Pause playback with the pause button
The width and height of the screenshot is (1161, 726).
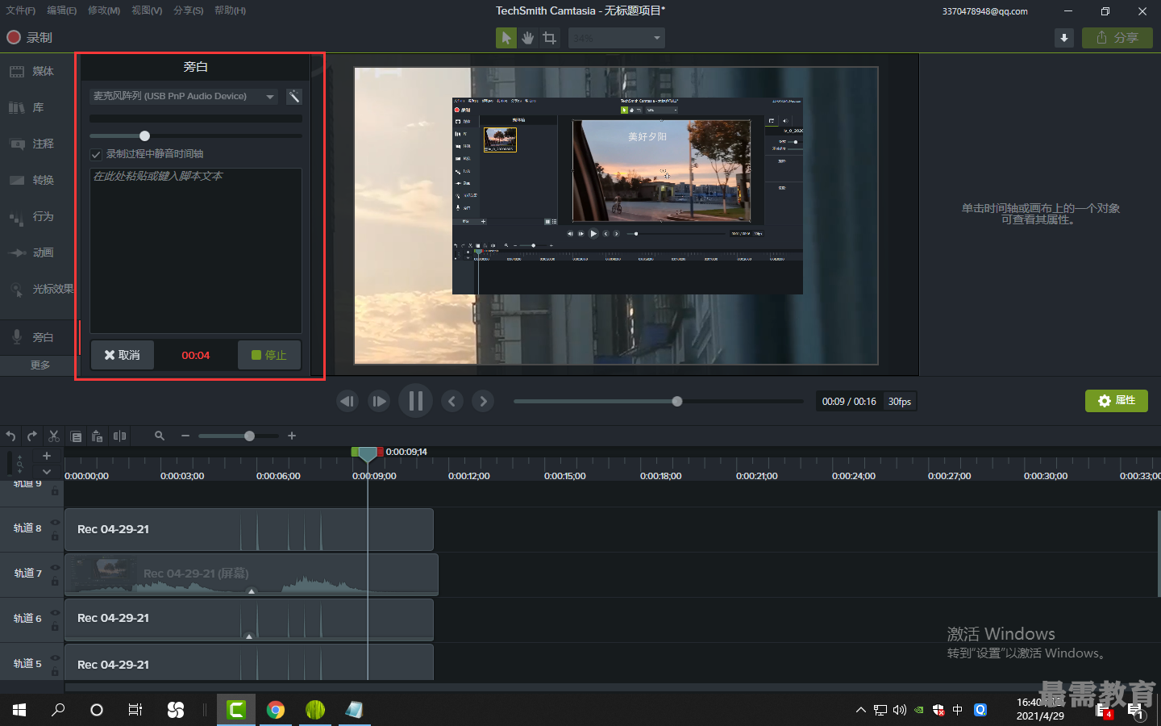coord(416,401)
